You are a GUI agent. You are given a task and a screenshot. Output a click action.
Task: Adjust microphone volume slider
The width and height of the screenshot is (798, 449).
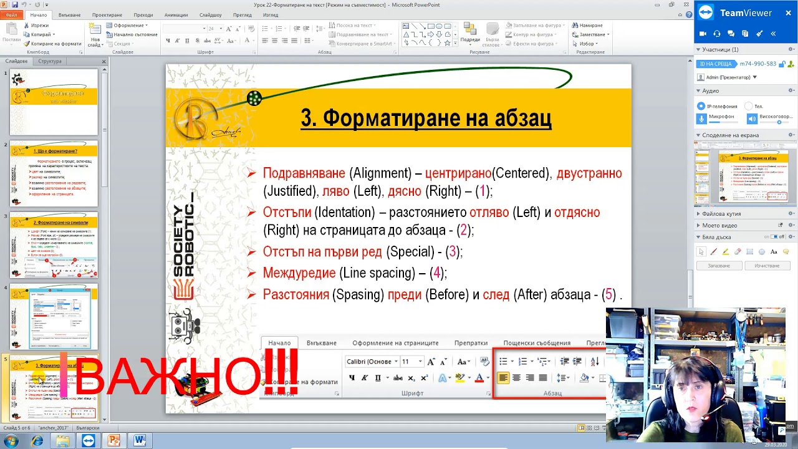[x=723, y=122]
